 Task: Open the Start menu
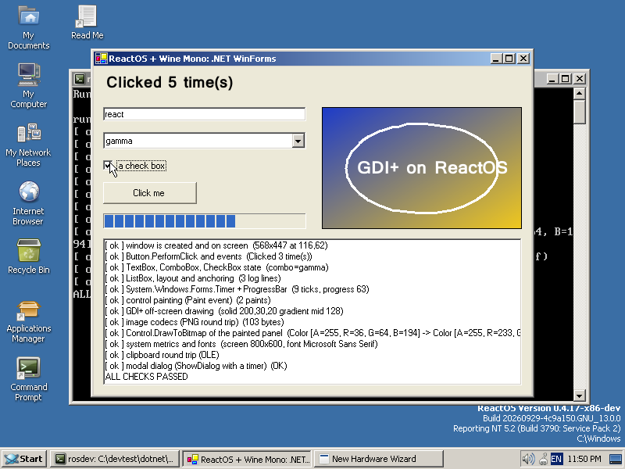tap(24, 459)
